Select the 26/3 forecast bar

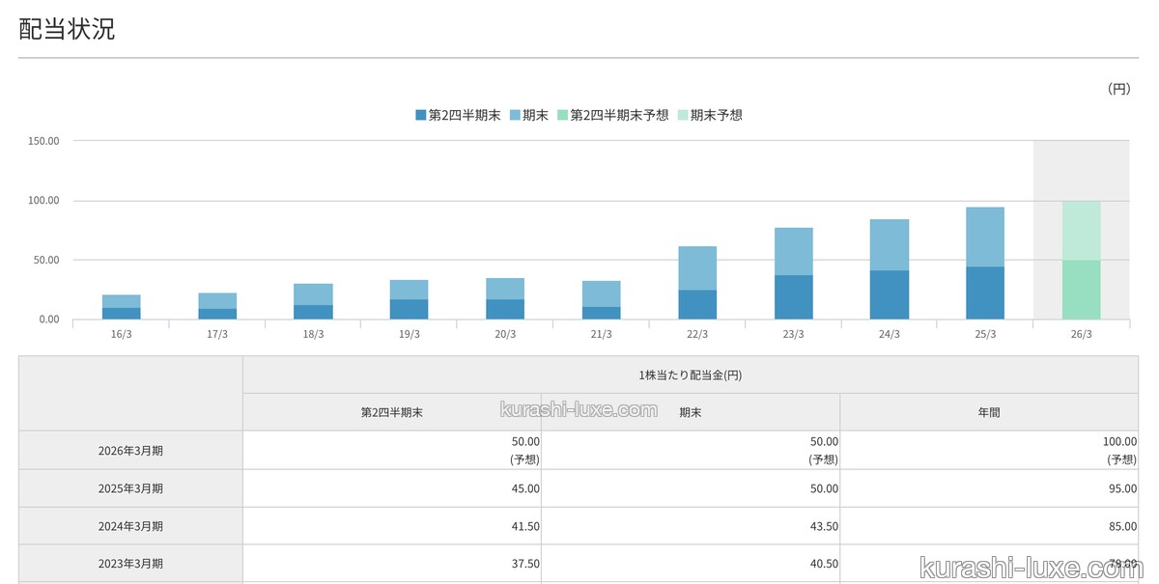(x=1081, y=260)
